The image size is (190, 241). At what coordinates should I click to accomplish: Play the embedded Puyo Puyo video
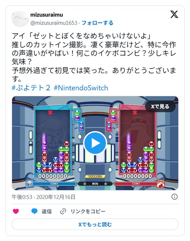(95, 143)
